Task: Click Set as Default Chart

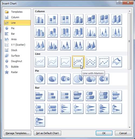Action: coord(48,133)
